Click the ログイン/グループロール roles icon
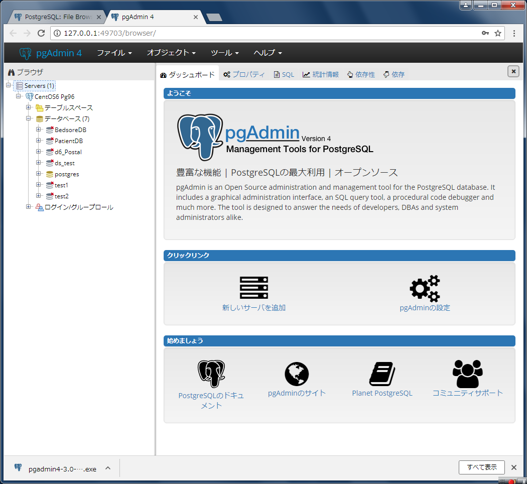This screenshot has height=484, width=527. point(40,207)
